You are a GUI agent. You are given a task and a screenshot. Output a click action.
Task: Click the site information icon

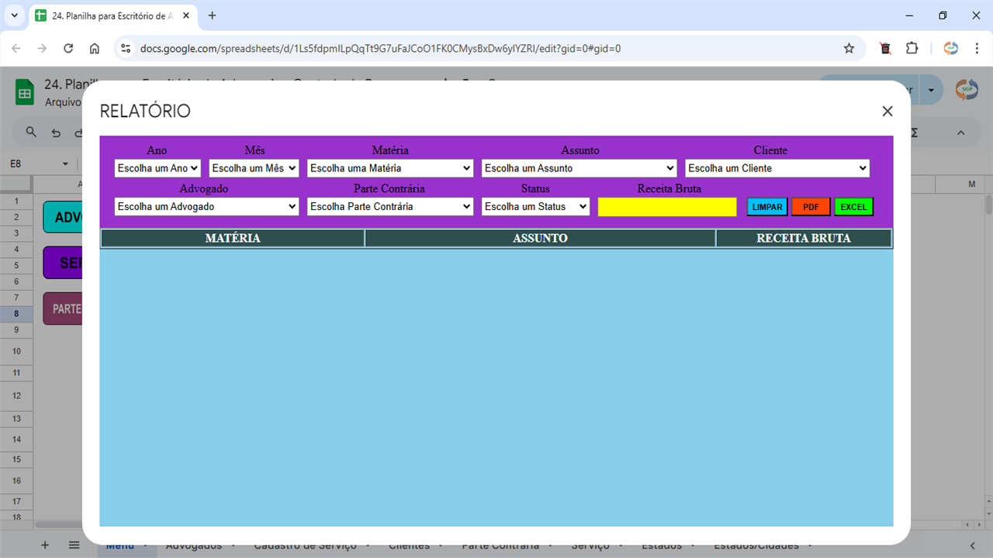click(126, 48)
